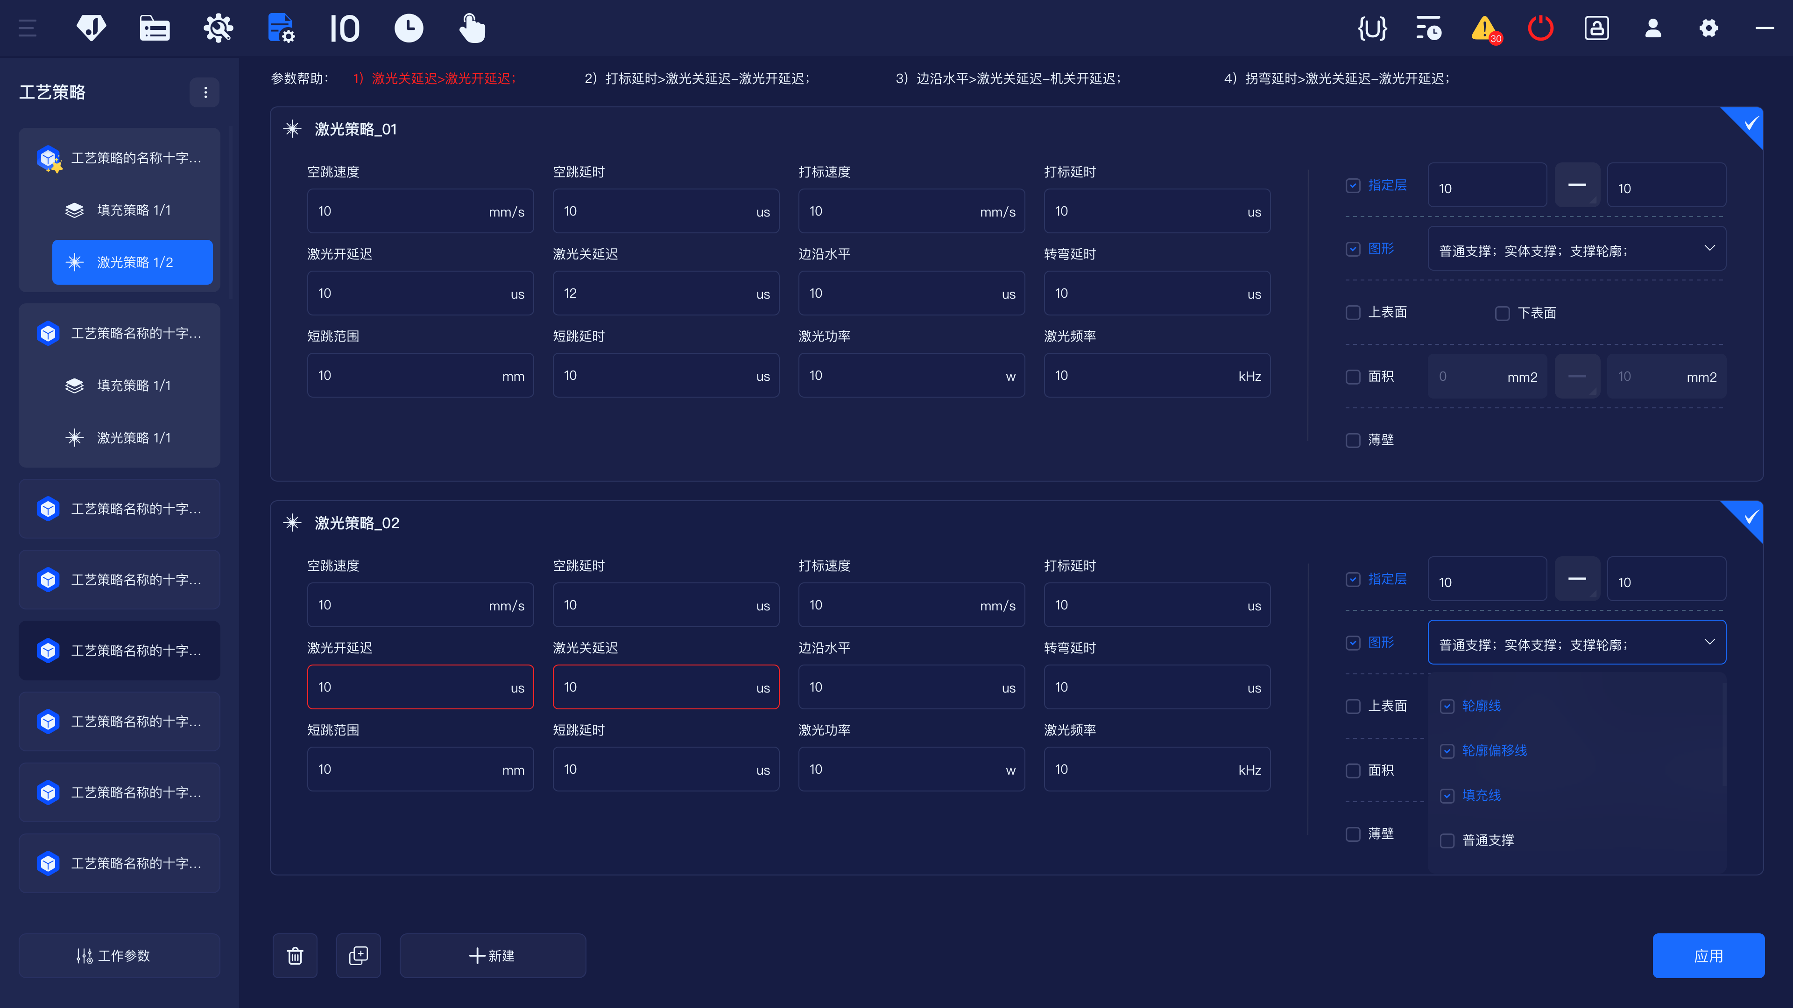Open 工艺策略 three-dot options menu
This screenshot has width=1793, height=1008.
pyautogui.click(x=205, y=92)
